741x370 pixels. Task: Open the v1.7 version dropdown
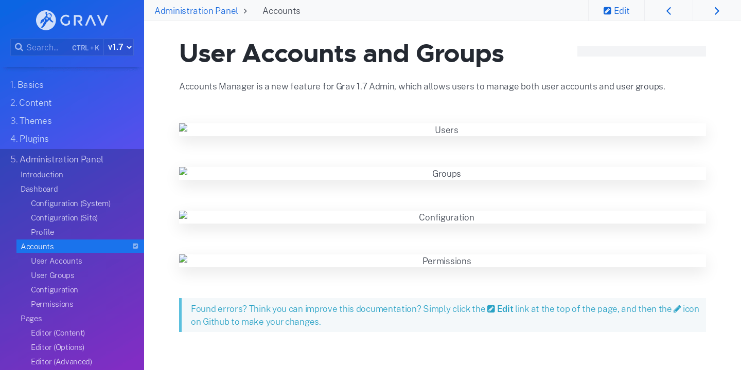(x=118, y=47)
